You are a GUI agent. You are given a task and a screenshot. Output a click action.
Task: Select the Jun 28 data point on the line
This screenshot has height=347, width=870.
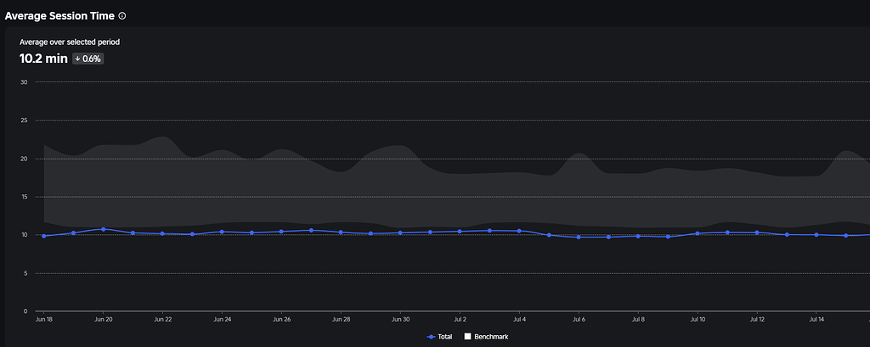341,232
